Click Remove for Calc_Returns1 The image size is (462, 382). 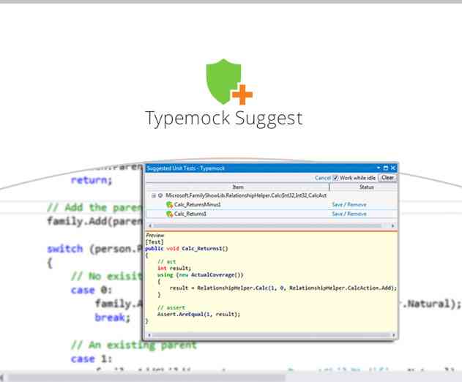pyautogui.click(x=357, y=214)
